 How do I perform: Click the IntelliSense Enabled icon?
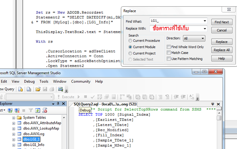114,97
